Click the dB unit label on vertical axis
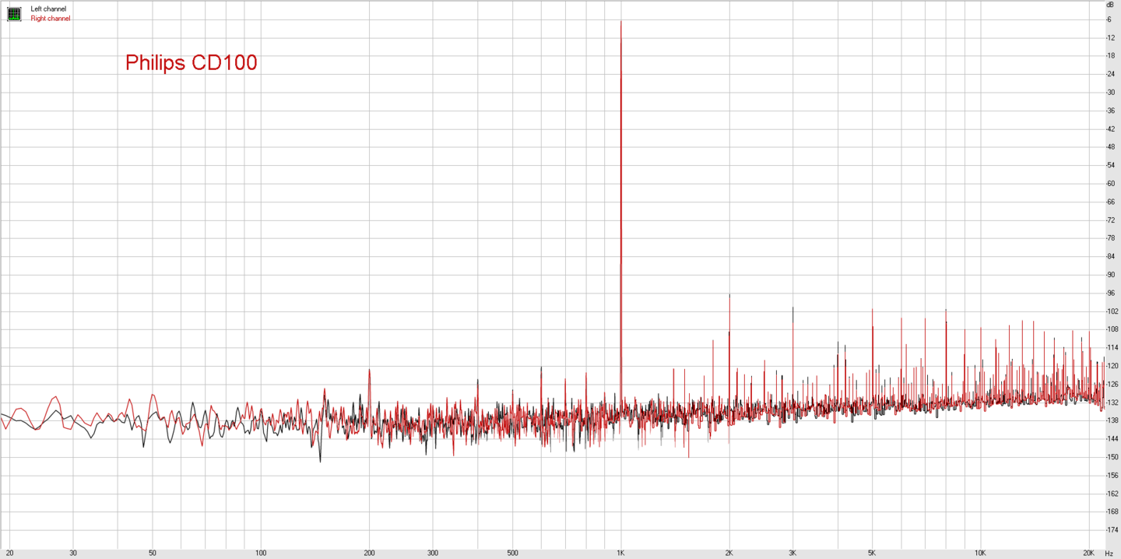This screenshot has height=559, width=1121. (x=1110, y=5)
